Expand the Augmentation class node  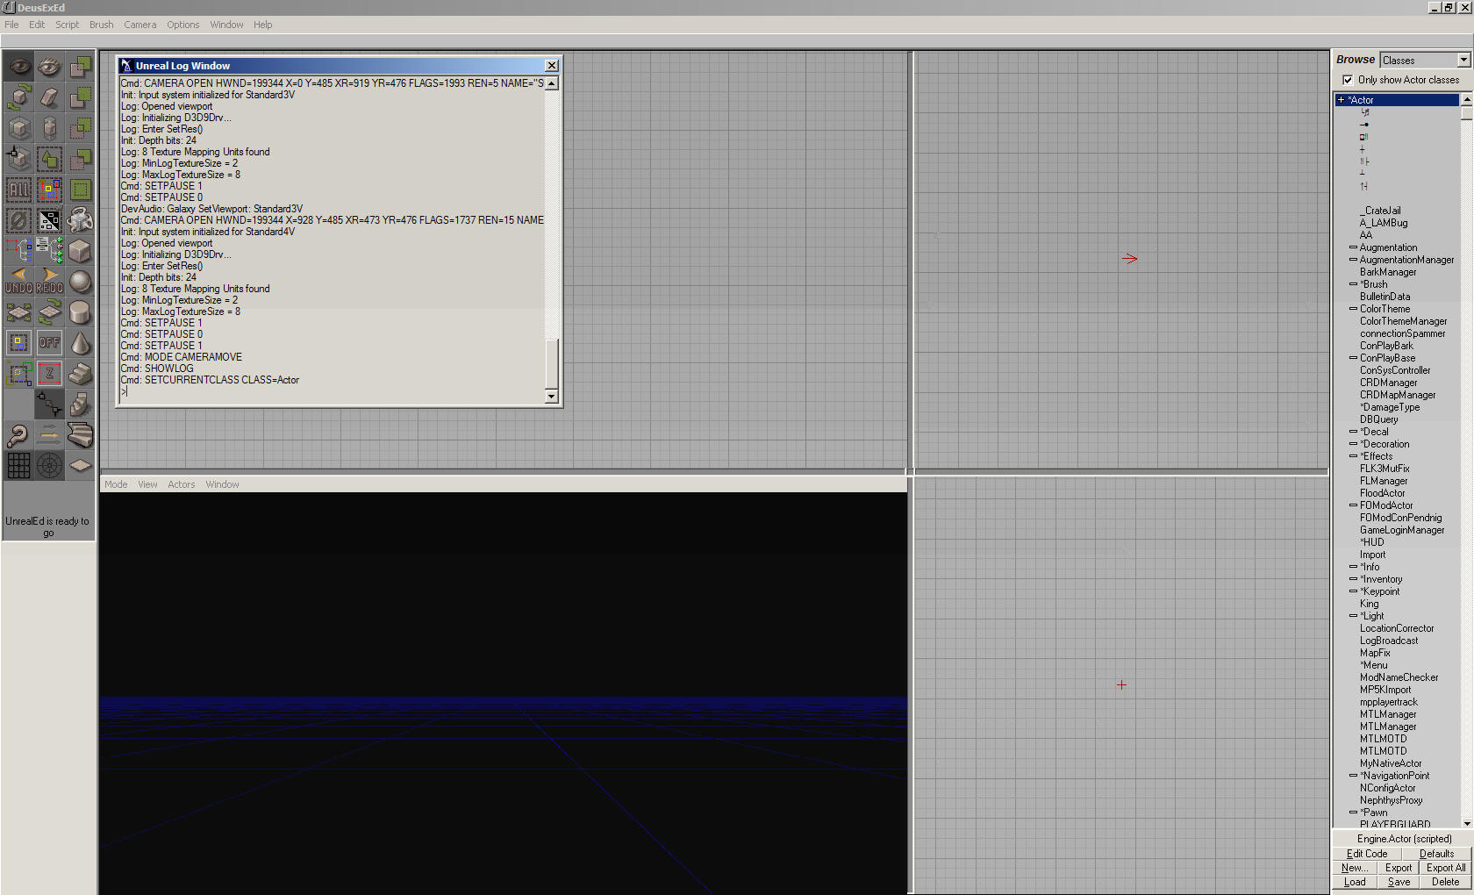(1353, 247)
